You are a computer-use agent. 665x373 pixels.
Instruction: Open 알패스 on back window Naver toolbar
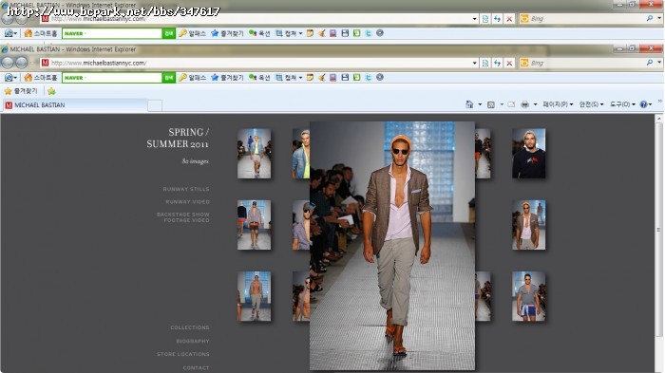[x=192, y=33]
